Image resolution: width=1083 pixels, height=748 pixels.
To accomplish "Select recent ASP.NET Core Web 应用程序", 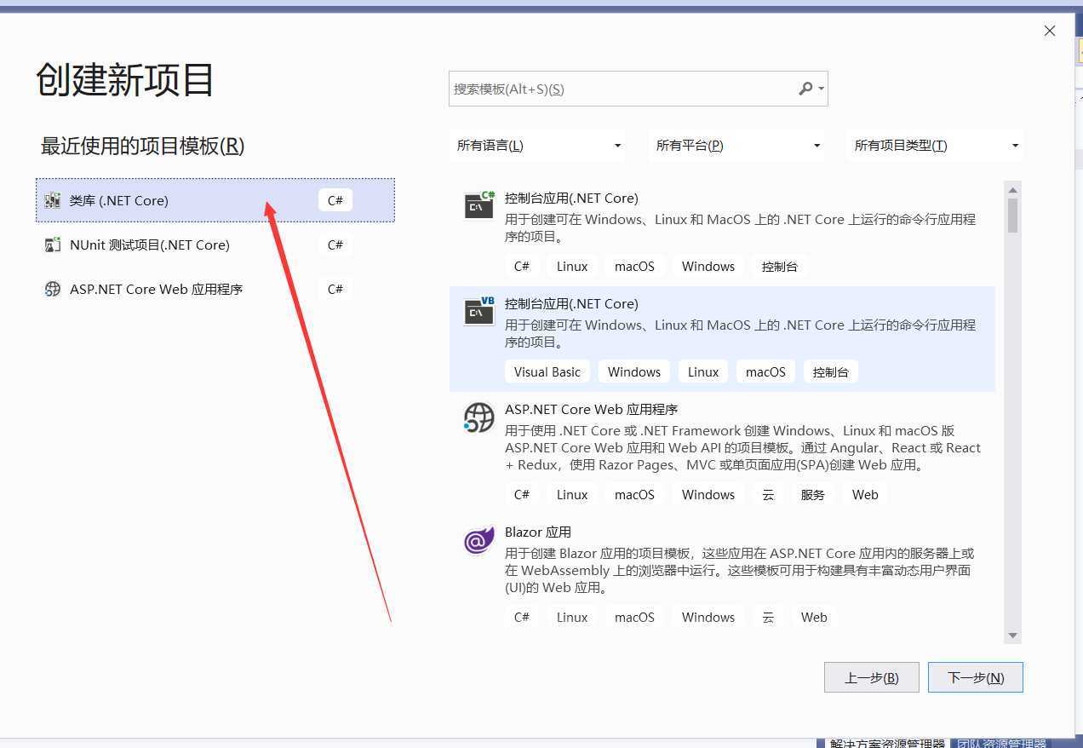I will pos(215,289).
